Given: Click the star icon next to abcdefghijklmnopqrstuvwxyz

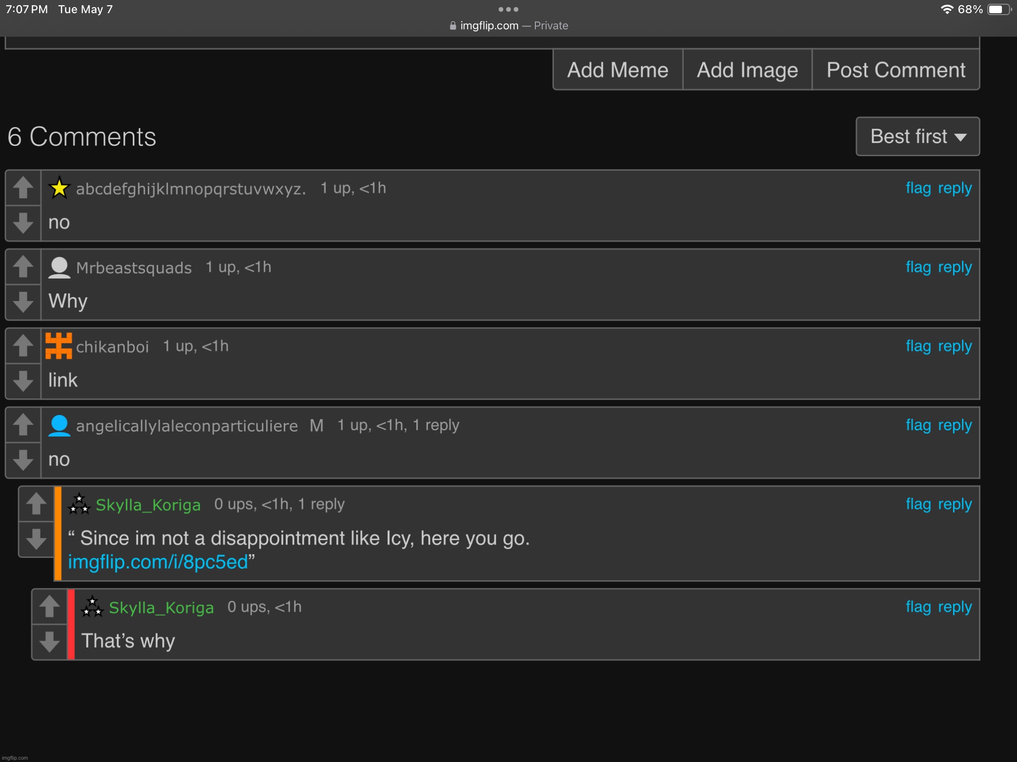Looking at the screenshot, I should pyautogui.click(x=58, y=188).
